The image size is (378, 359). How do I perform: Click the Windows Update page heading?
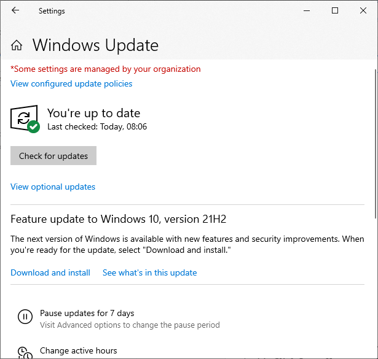point(95,45)
